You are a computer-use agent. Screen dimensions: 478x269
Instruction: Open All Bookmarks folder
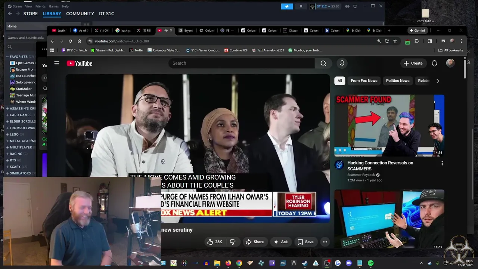pyautogui.click(x=451, y=50)
